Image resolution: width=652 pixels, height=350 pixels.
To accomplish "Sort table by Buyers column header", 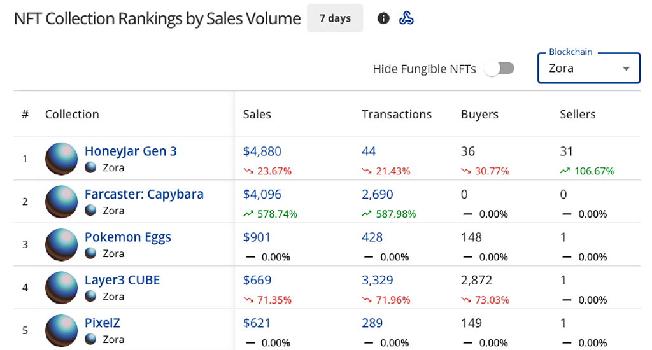I will pos(479,115).
